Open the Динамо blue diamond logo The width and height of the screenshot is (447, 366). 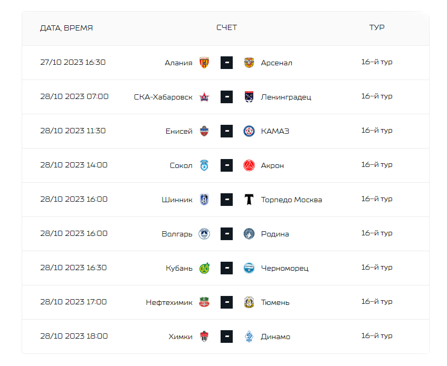249,337
